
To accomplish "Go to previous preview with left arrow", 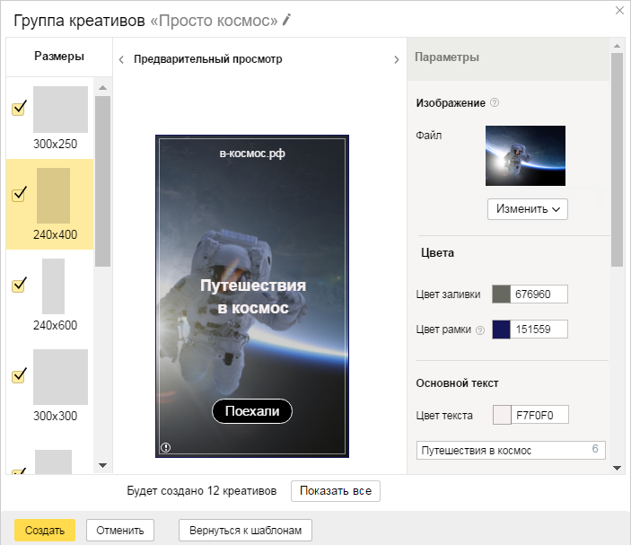I will point(121,59).
